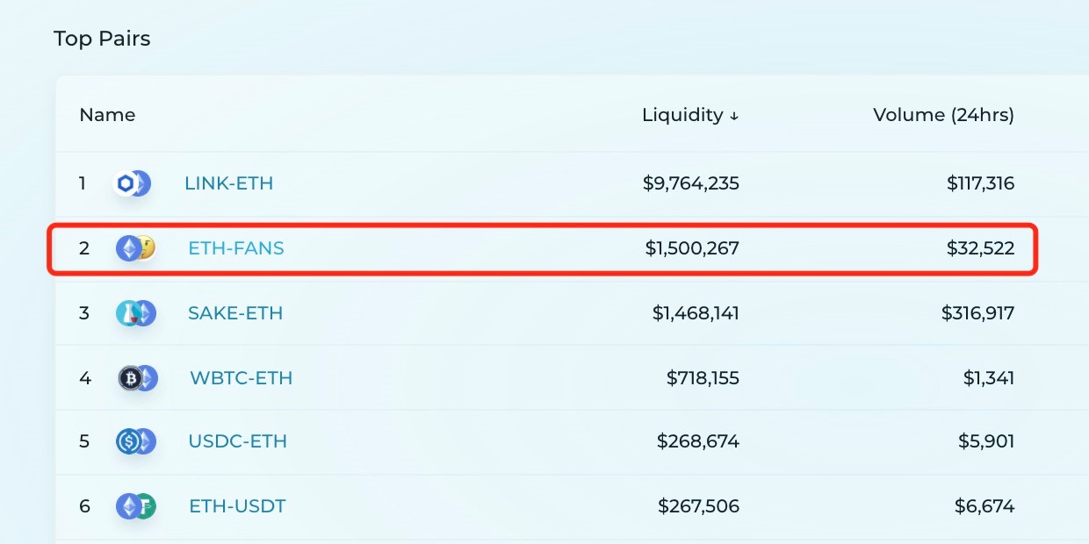Open the LINK-ETH pair link
Screen dimensions: 1089x544
click(x=228, y=183)
